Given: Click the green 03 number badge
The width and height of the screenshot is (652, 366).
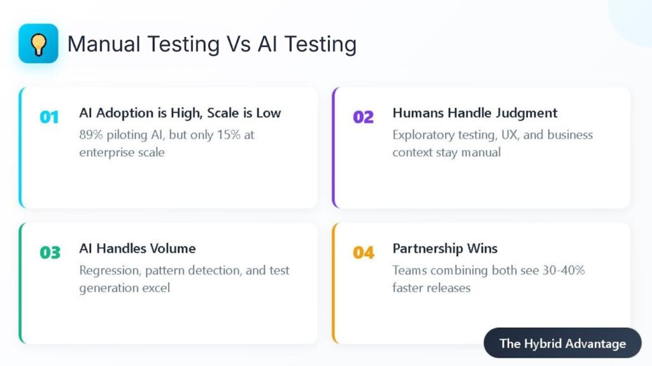Looking at the screenshot, I should tap(50, 252).
